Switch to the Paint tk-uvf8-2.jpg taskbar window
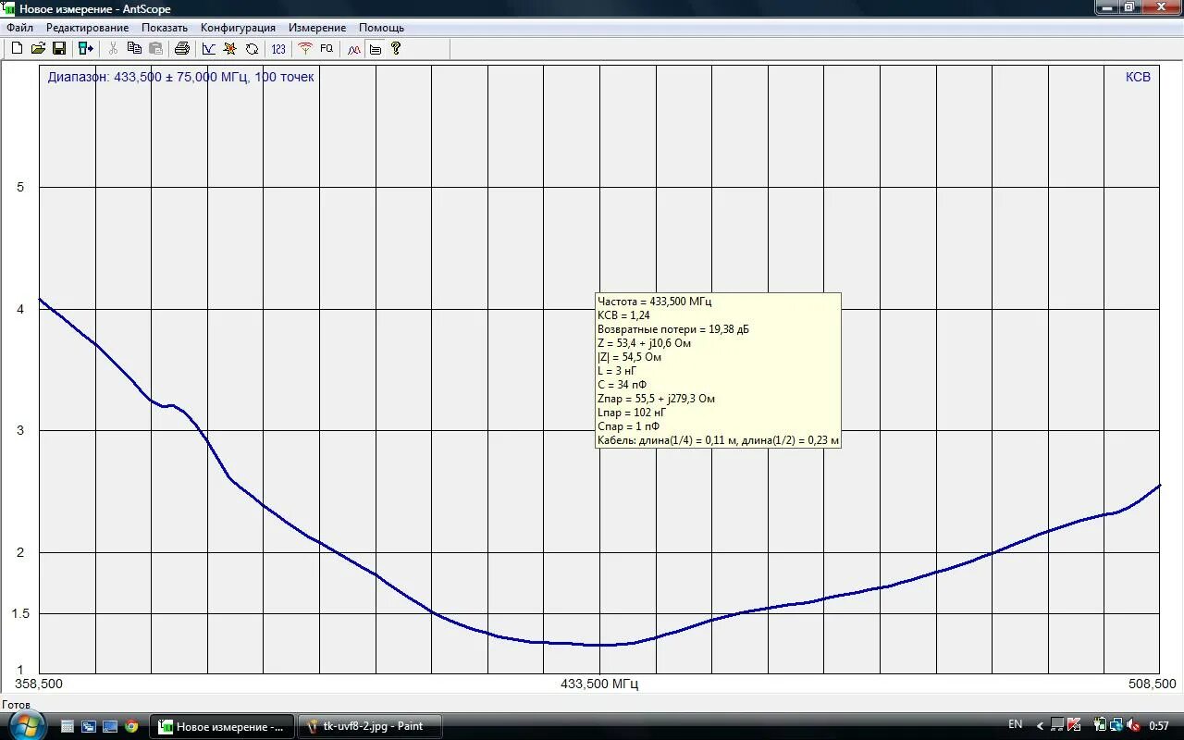The width and height of the screenshot is (1184, 740). (369, 726)
